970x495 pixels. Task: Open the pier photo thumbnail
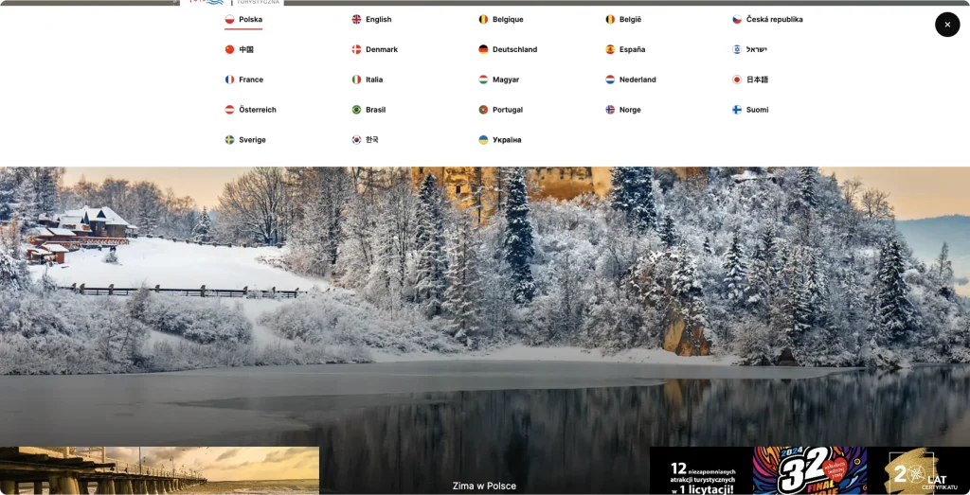(x=159, y=471)
